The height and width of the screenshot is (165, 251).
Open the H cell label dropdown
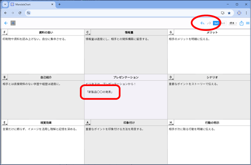[171, 123]
